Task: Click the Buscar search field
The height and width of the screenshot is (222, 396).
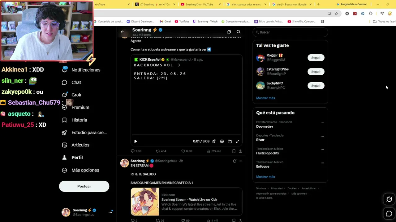Action: click(x=290, y=32)
